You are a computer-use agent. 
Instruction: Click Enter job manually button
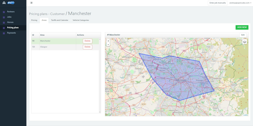click(217, 3)
